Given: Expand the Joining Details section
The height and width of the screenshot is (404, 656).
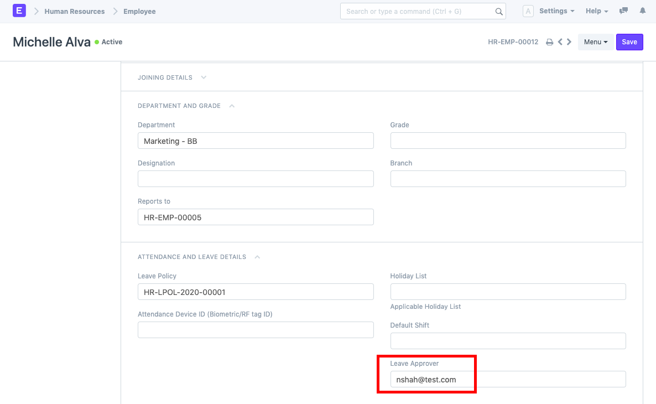Looking at the screenshot, I should click(204, 77).
